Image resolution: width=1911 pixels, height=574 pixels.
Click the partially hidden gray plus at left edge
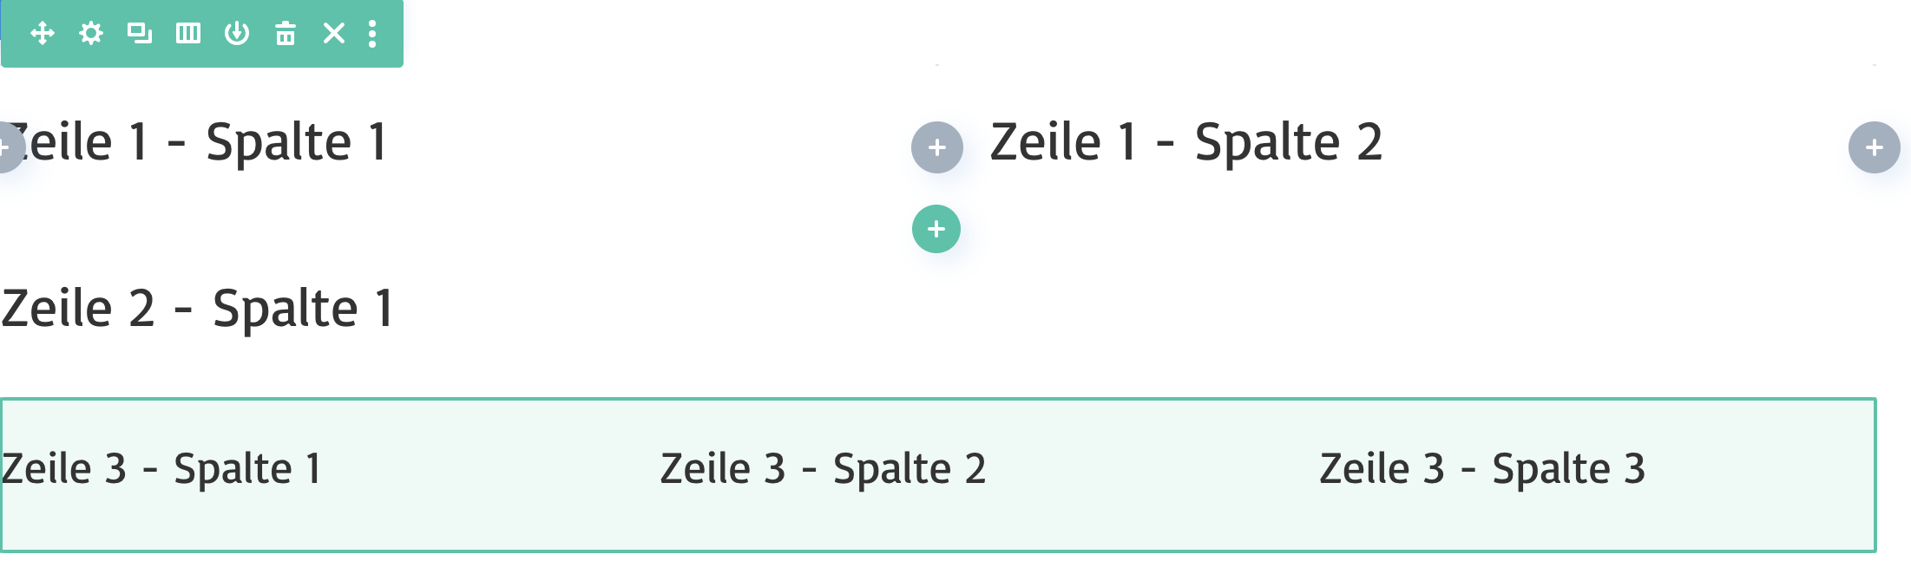click(x=7, y=147)
